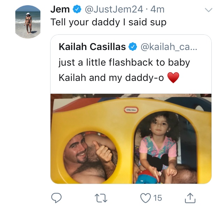Expand tweet options chevron at top right
This screenshot has height=207, width=217.
pyautogui.click(x=208, y=10)
